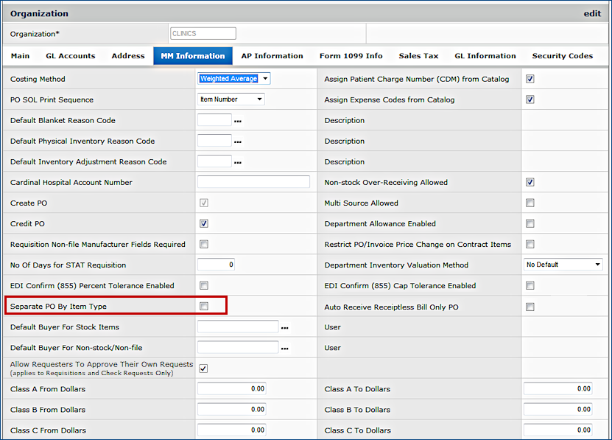Open lookup for Default Buyer For Stock Items
Screen dimensions: 612x440
[x=285, y=327]
